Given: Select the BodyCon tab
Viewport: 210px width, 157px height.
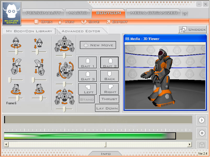Looking at the screenshot, I should [108, 13].
